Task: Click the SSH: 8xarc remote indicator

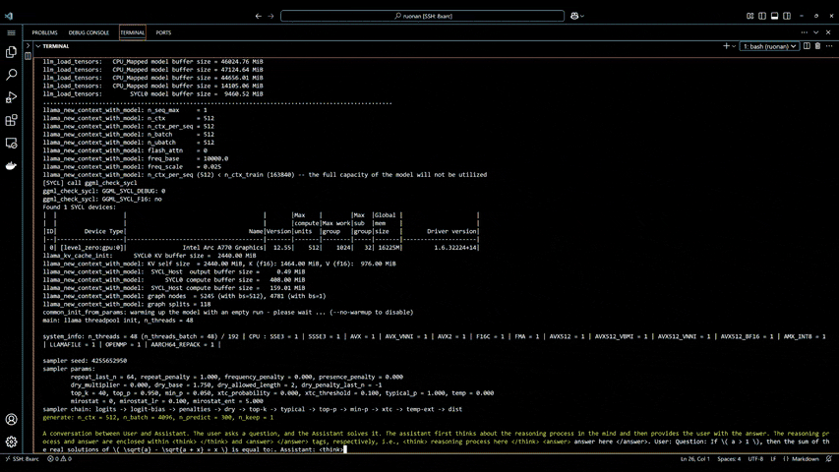Action: tap(23, 459)
